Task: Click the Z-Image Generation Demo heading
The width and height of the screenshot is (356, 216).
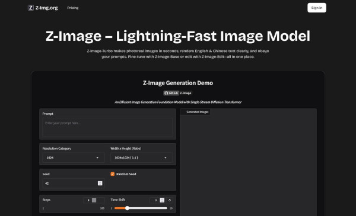Action: [x=178, y=83]
